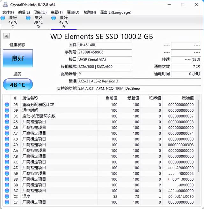Click the 良好 health status button
Screen dimensions: 204x209
coord(18,58)
